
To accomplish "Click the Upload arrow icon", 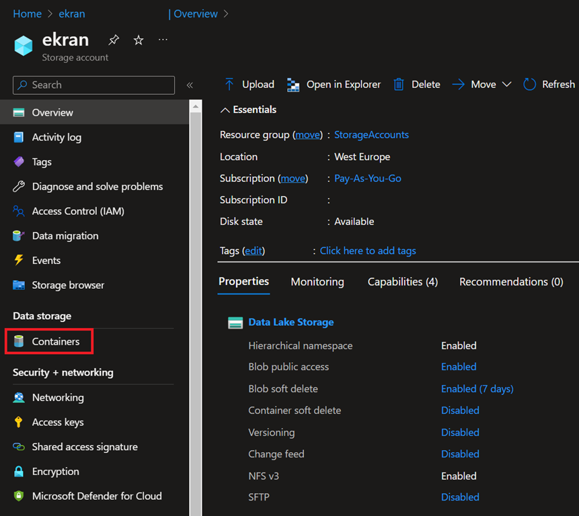I will tap(229, 84).
